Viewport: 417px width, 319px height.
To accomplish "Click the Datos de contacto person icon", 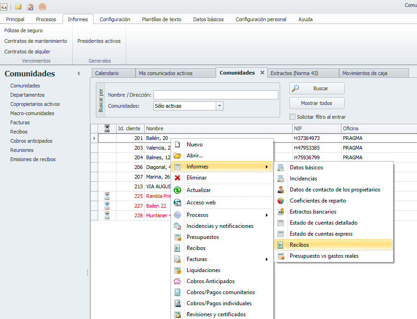I will [281, 190].
